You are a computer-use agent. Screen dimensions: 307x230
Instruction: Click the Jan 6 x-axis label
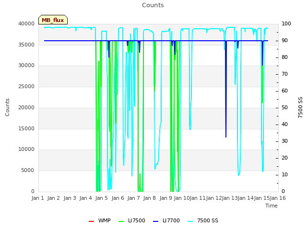[118, 198]
